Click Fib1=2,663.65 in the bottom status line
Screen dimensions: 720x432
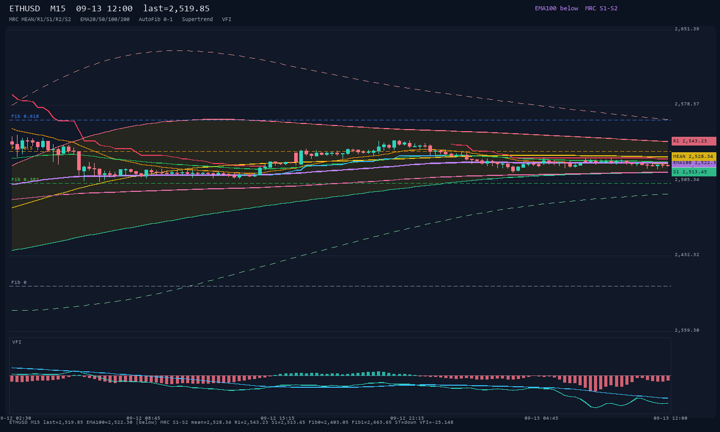click(x=372, y=422)
